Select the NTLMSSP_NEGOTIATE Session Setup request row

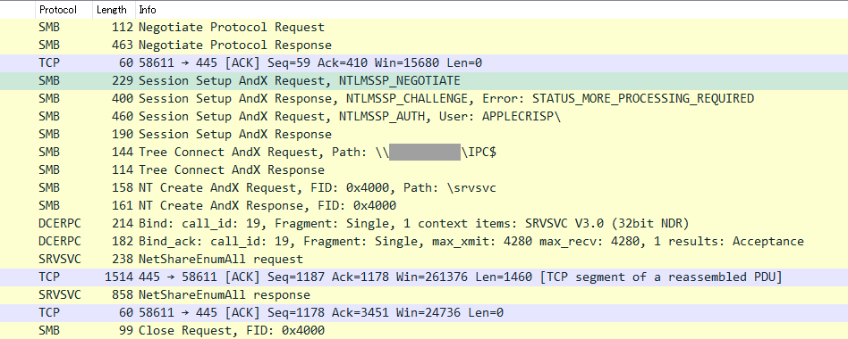[x=424, y=81]
